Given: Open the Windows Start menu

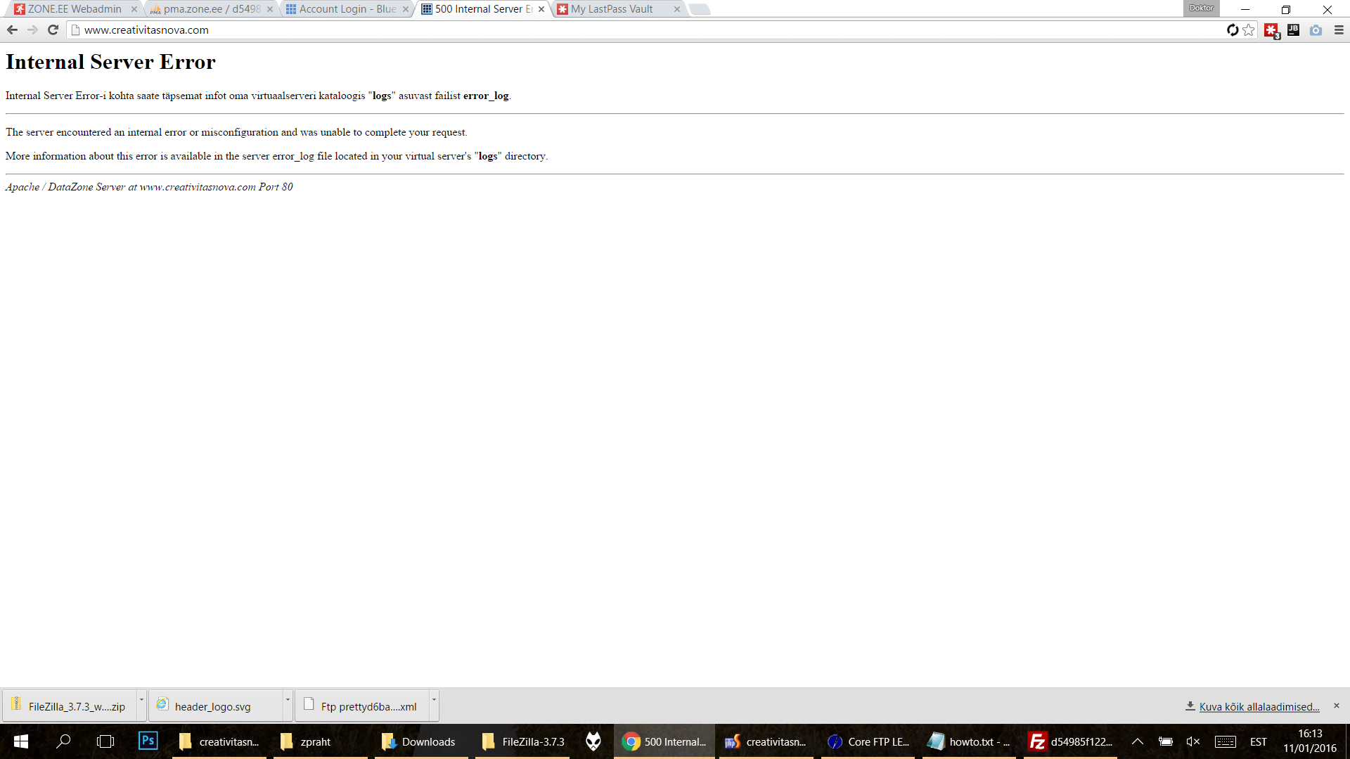Looking at the screenshot, I should click(21, 741).
